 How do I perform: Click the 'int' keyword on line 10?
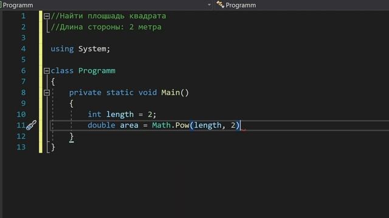point(95,114)
